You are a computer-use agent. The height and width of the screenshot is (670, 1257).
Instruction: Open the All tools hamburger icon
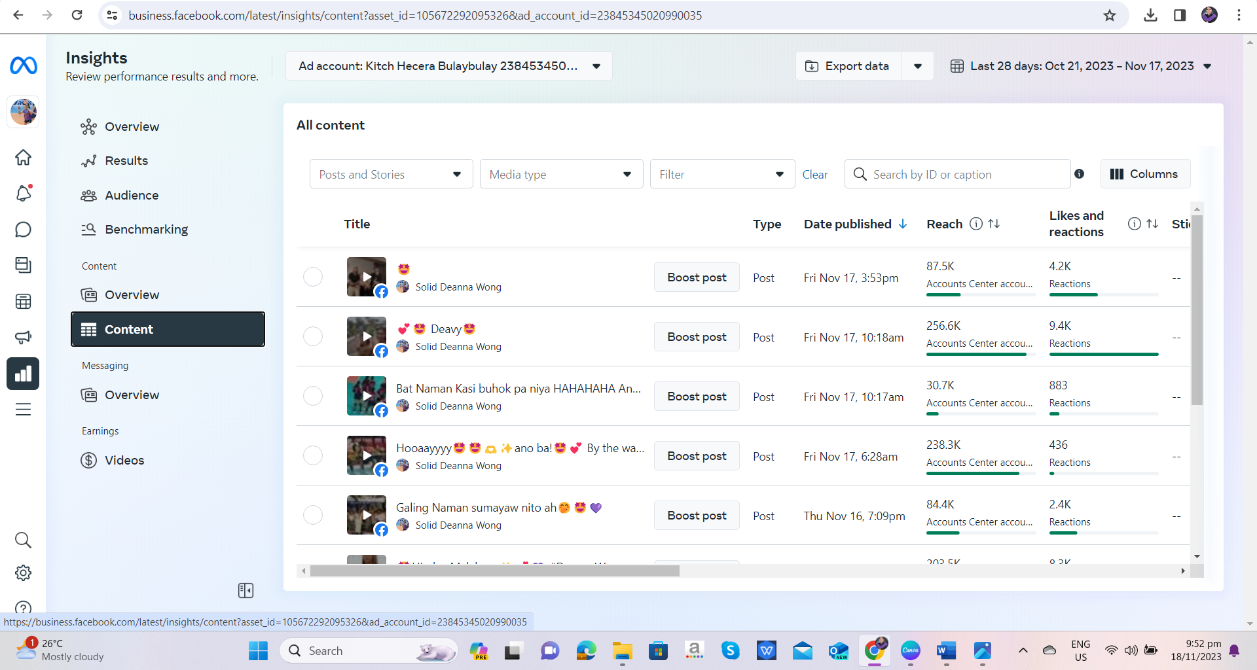[x=23, y=410]
